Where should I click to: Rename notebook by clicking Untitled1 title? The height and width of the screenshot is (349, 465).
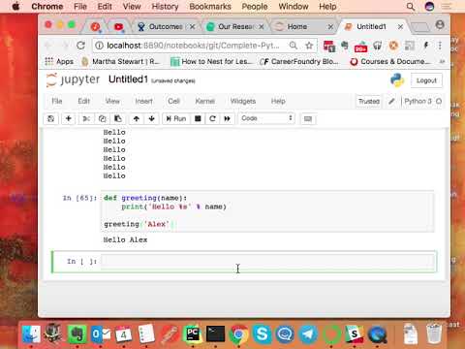click(x=128, y=79)
